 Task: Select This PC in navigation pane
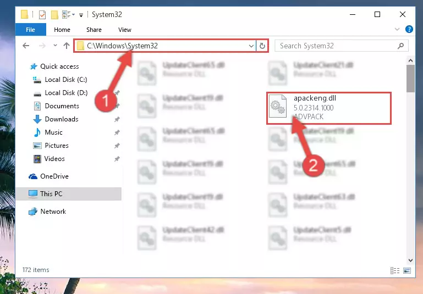coord(69,194)
